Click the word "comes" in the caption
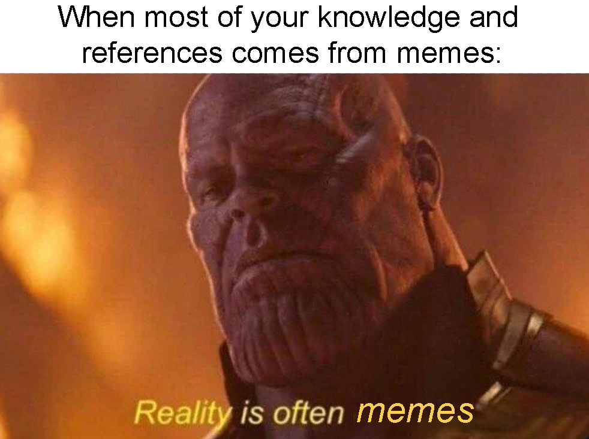The width and height of the screenshot is (589, 439). click(x=275, y=54)
